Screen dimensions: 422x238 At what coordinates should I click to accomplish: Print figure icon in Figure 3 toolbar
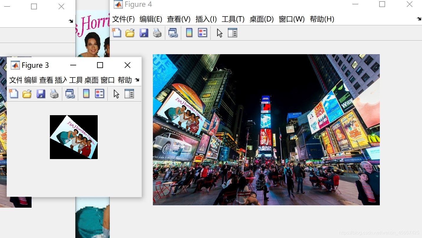pyautogui.click(x=54, y=94)
